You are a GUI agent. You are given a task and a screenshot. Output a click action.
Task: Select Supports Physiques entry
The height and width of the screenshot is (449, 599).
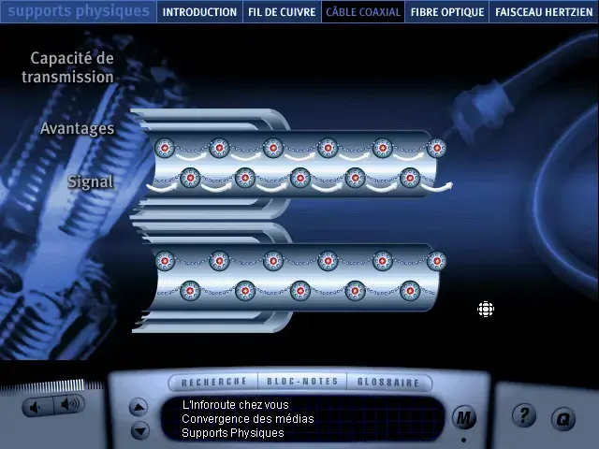(x=233, y=433)
